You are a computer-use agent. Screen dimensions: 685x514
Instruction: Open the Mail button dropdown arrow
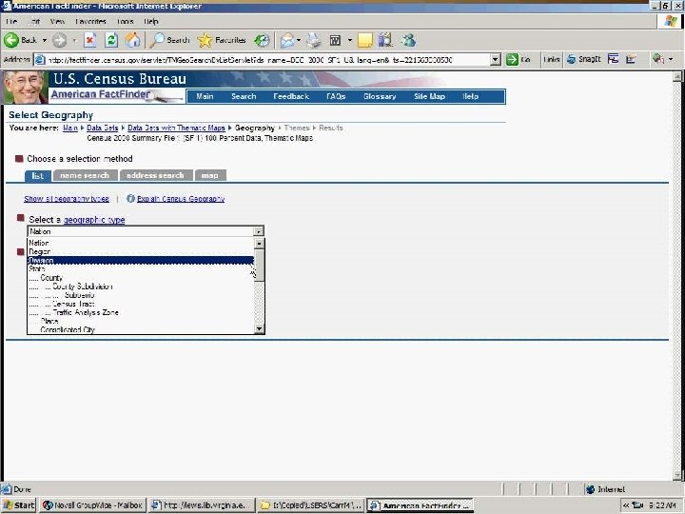(299, 40)
